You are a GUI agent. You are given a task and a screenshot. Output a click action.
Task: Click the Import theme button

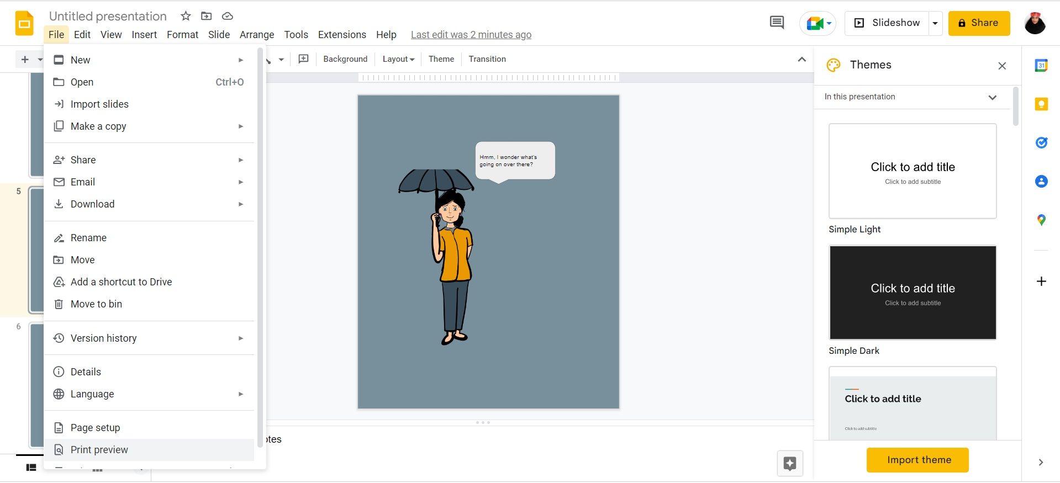pos(917,460)
